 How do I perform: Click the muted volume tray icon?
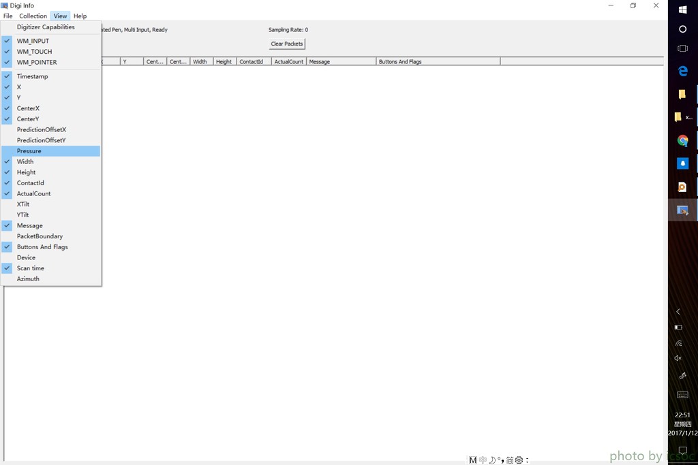pyautogui.click(x=678, y=358)
